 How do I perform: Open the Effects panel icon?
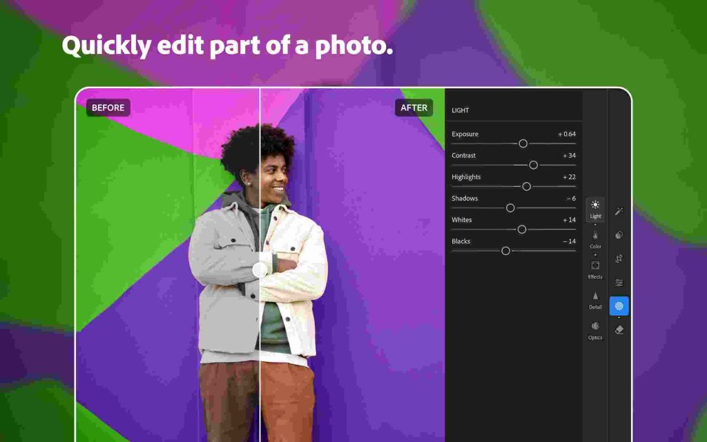pos(595,270)
